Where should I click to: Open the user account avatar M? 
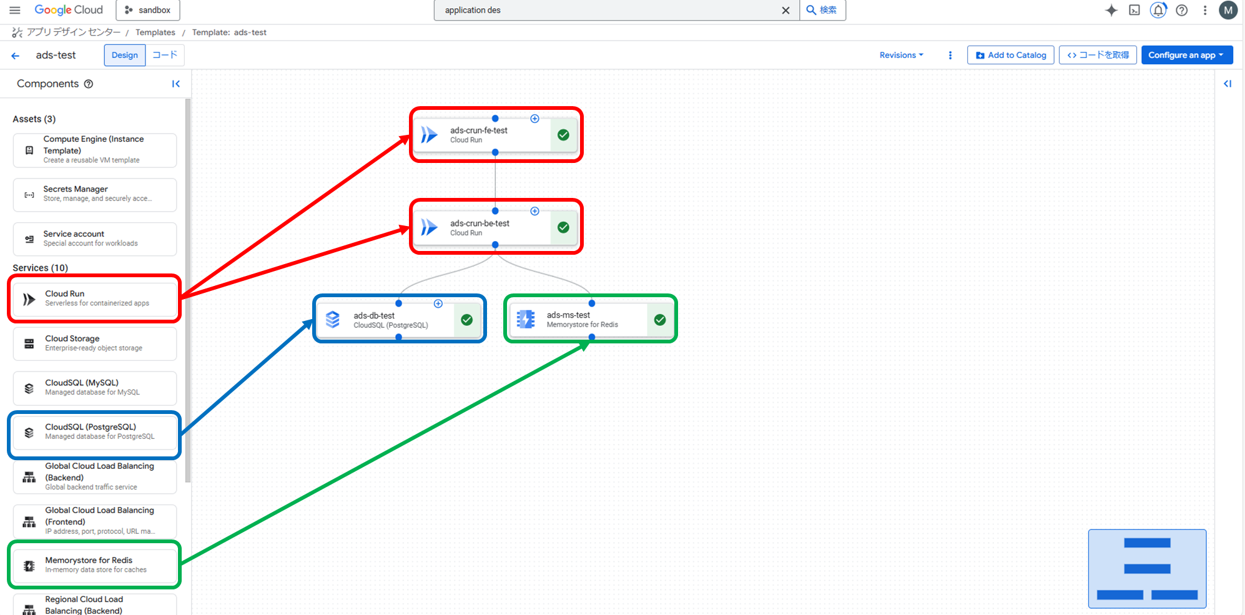1228,10
